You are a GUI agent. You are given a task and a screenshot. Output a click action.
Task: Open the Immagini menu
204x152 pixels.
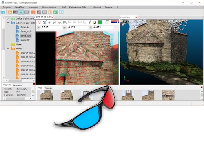coord(33,7)
